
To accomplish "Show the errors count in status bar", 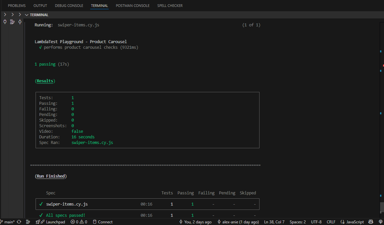I will tap(74, 222).
